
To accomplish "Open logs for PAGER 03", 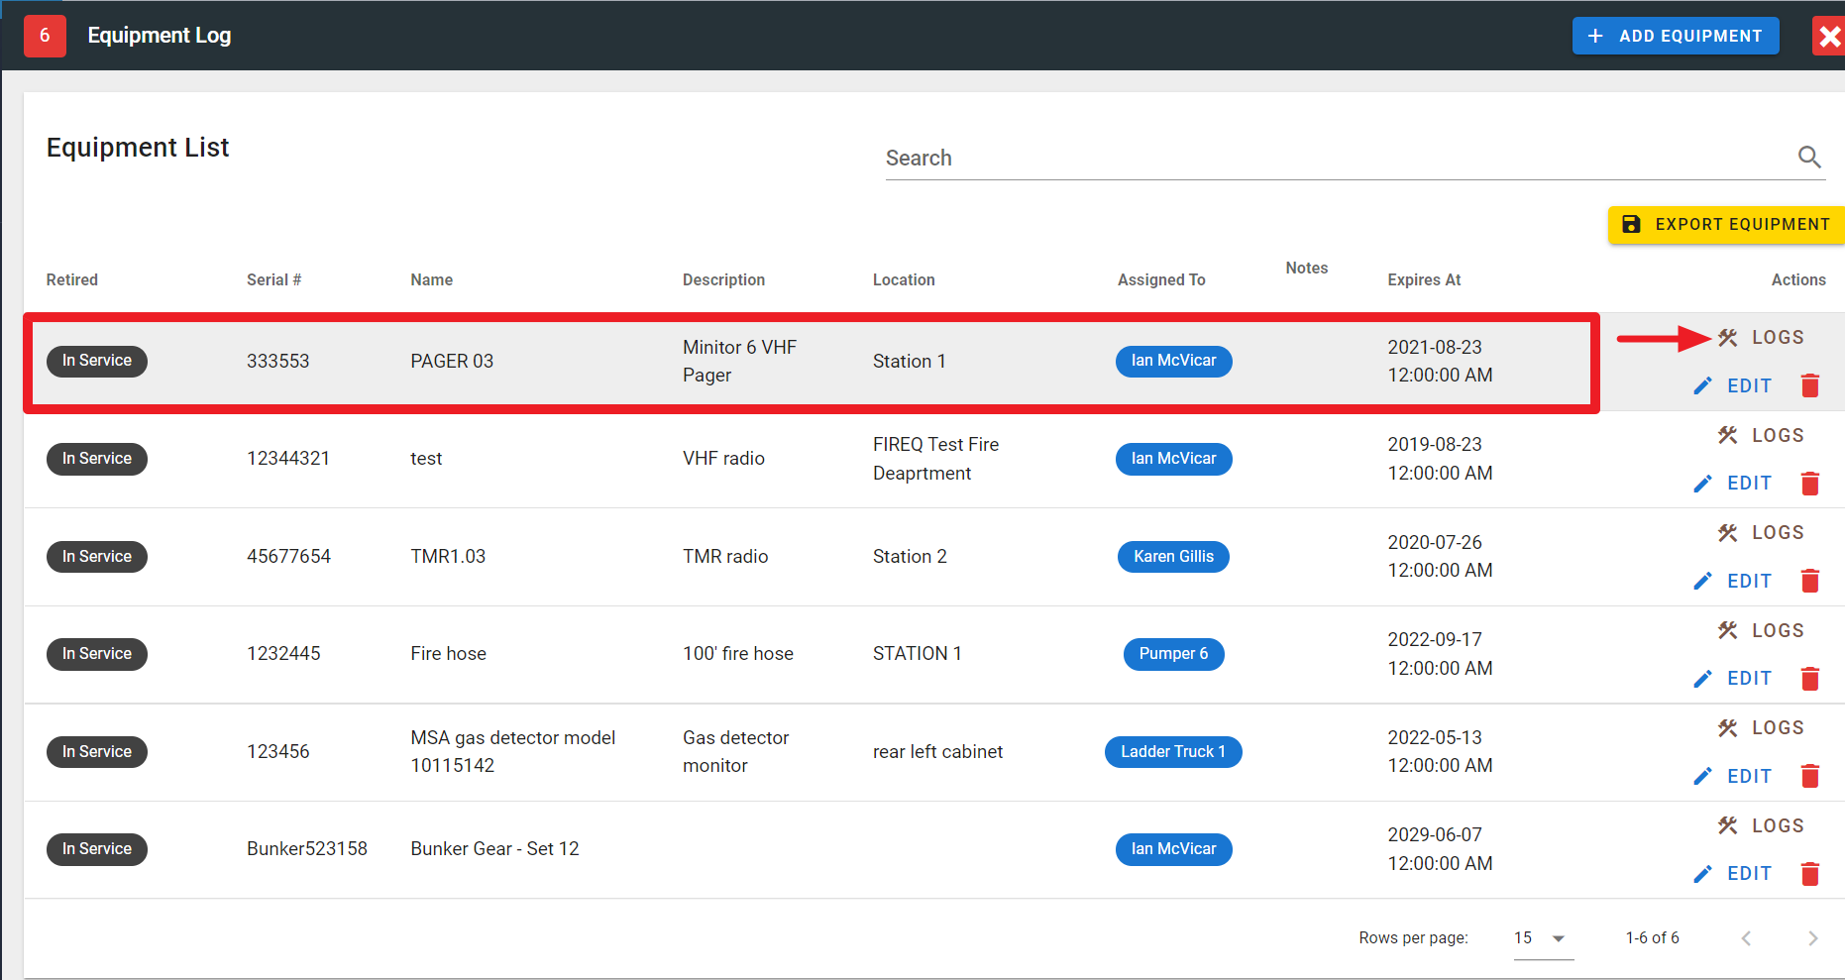I will 1762,338.
